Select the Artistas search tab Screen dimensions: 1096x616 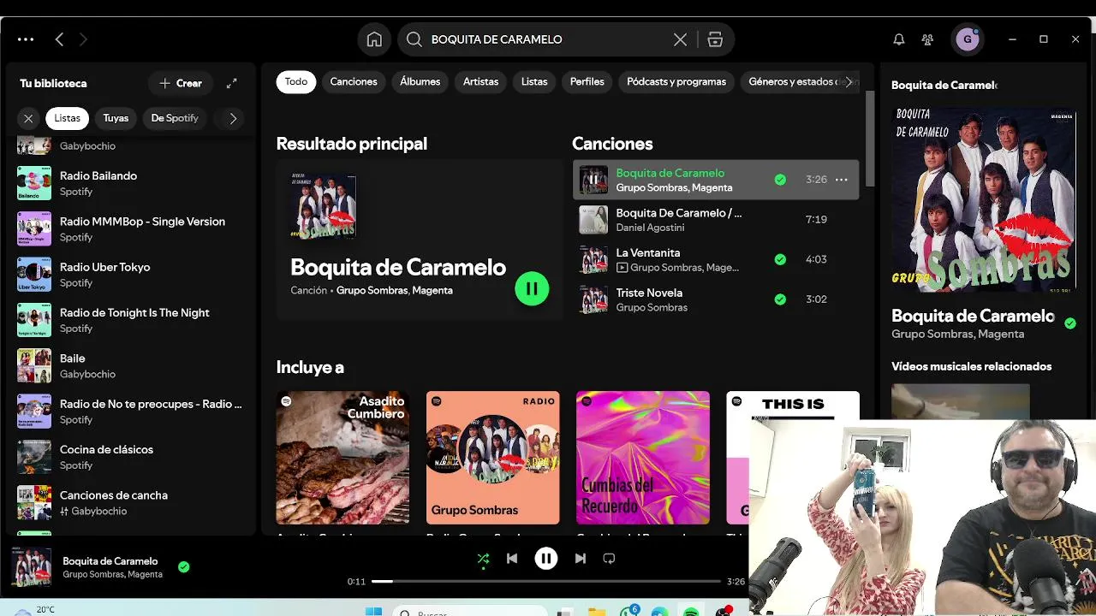(x=480, y=81)
